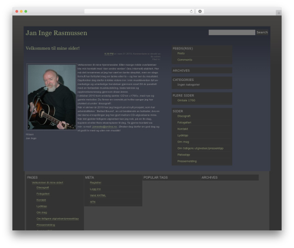
Task: Open the Comments RSS feed link
Action: pos(185,60)
